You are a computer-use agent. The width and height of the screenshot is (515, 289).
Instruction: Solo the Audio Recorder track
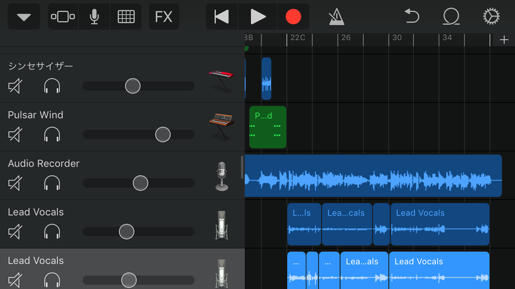pyautogui.click(x=52, y=183)
